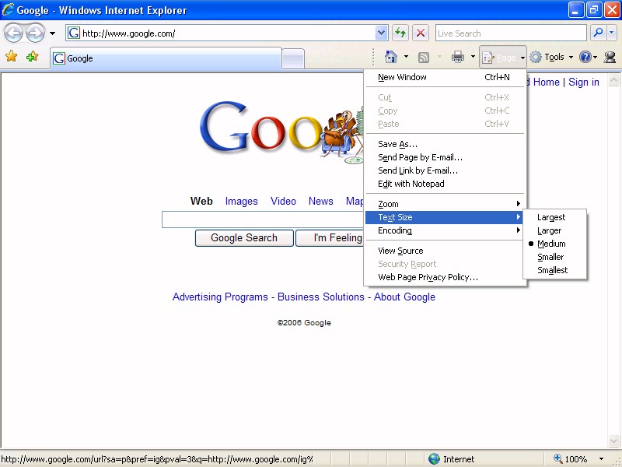This screenshot has height=467, width=622.
Task: Click the Page menu toolbar button
Action: pos(502,58)
